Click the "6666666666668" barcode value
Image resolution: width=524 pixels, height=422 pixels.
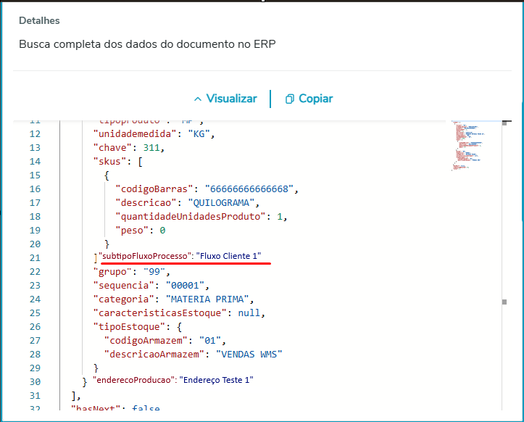pyautogui.click(x=249, y=189)
